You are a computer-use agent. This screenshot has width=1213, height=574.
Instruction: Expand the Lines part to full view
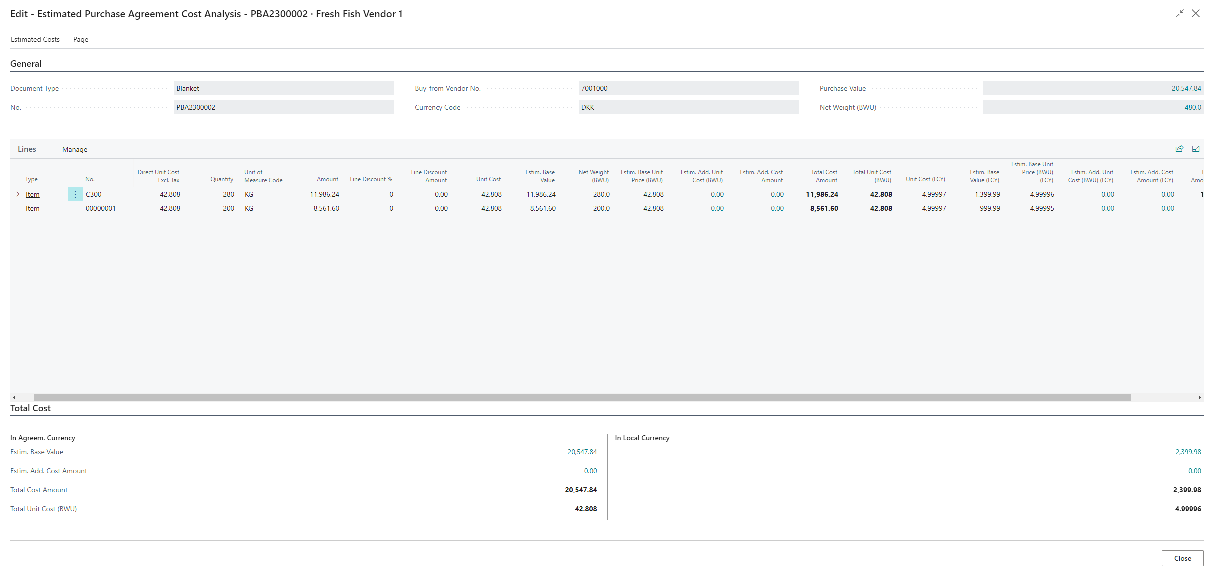[1196, 149]
